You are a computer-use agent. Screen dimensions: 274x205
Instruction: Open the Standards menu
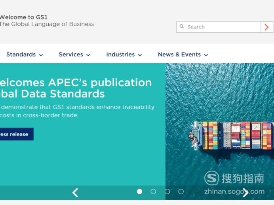coord(21,55)
